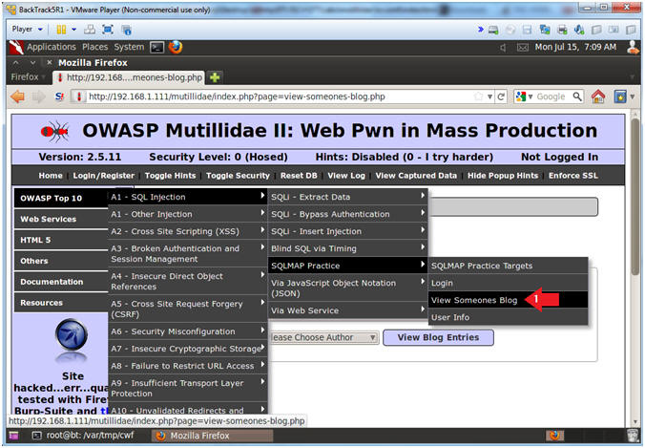The height and width of the screenshot is (448, 645).
Task: Open a new tab with plus icon
Action: [x=215, y=77]
